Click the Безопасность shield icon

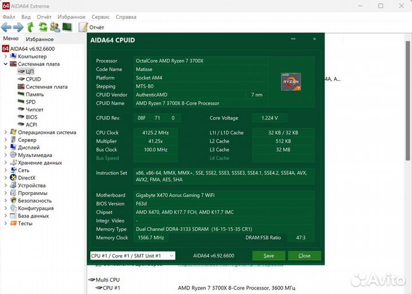pos(13,200)
